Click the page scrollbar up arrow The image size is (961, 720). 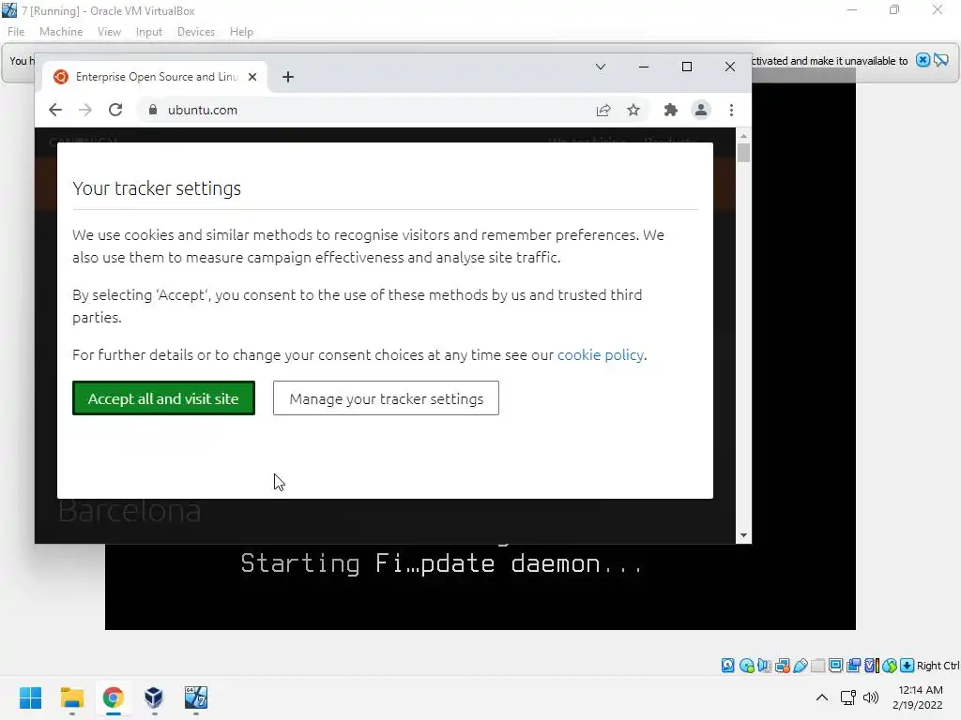click(x=743, y=135)
